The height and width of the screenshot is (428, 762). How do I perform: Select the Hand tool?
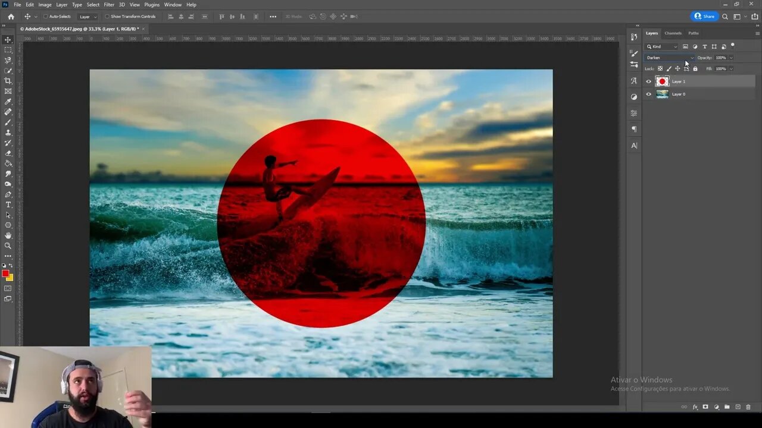(x=8, y=235)
